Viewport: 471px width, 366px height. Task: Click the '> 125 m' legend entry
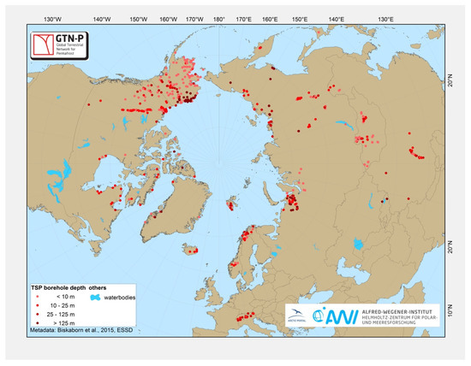click(x=56, y=323)
